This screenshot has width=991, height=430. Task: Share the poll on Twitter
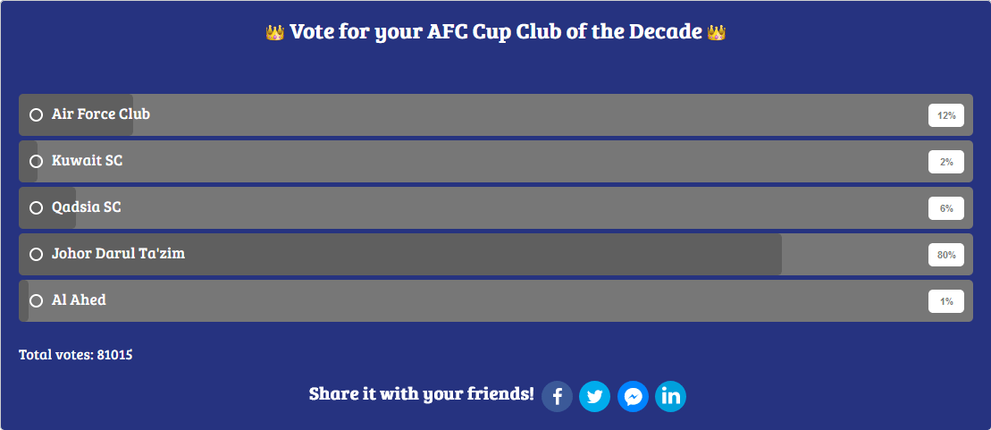point(594,396)
